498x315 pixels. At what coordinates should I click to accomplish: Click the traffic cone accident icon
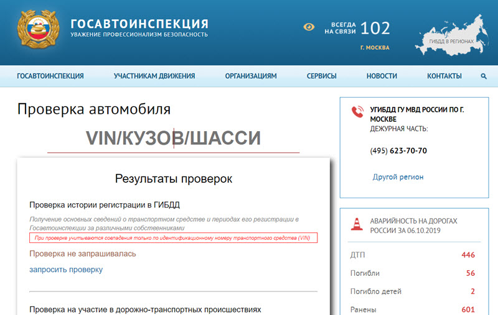[357, 224]
